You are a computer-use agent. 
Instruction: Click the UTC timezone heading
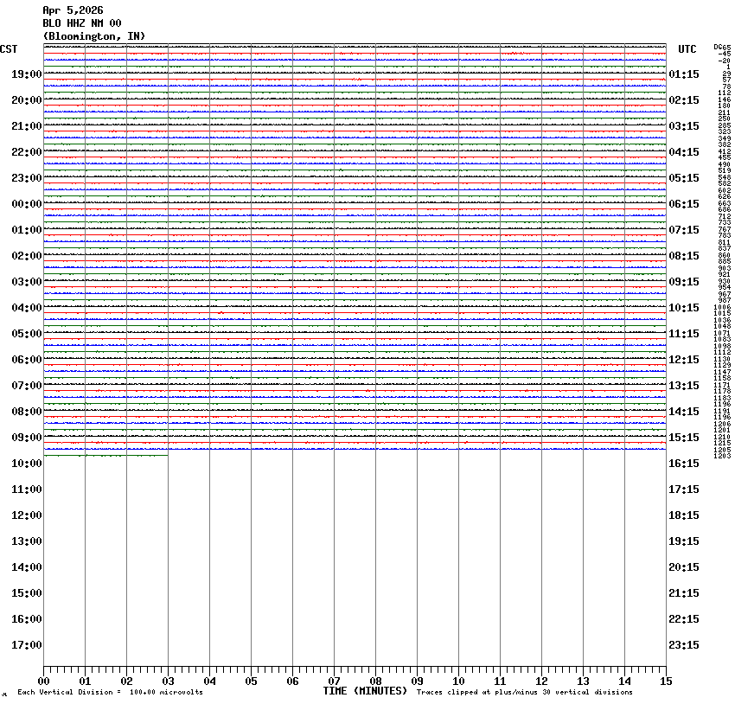click(687, 49)
